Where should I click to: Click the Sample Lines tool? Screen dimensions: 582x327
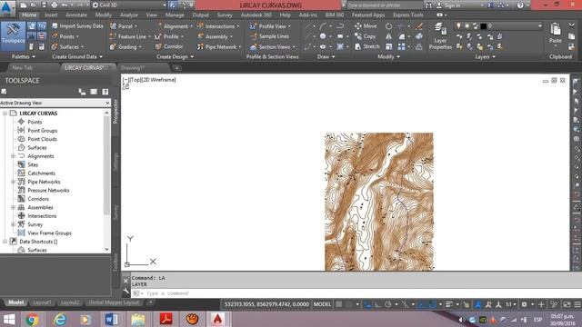tap(270, 36)
